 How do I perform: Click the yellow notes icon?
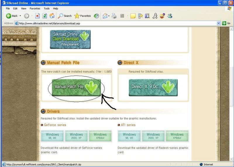click(133, 16)
